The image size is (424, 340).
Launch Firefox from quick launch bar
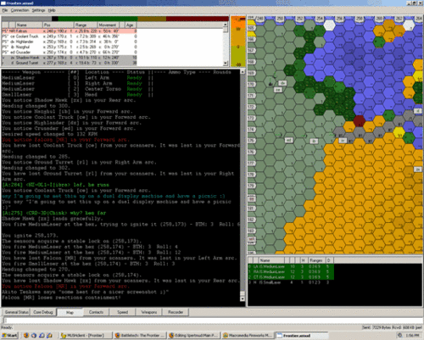(26, 335)
